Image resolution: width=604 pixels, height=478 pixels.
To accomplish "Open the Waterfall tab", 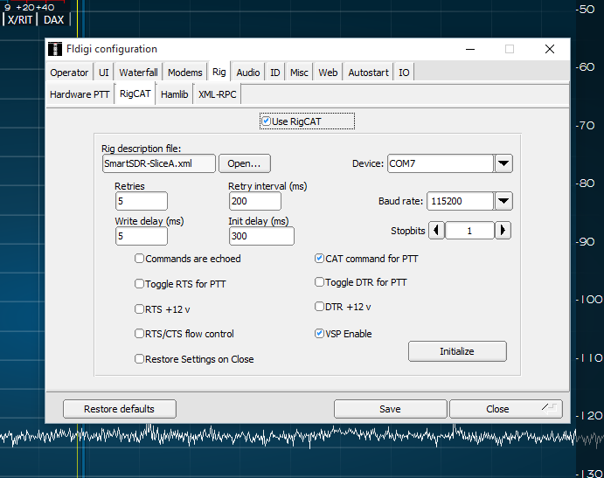I will click(138, 73).
